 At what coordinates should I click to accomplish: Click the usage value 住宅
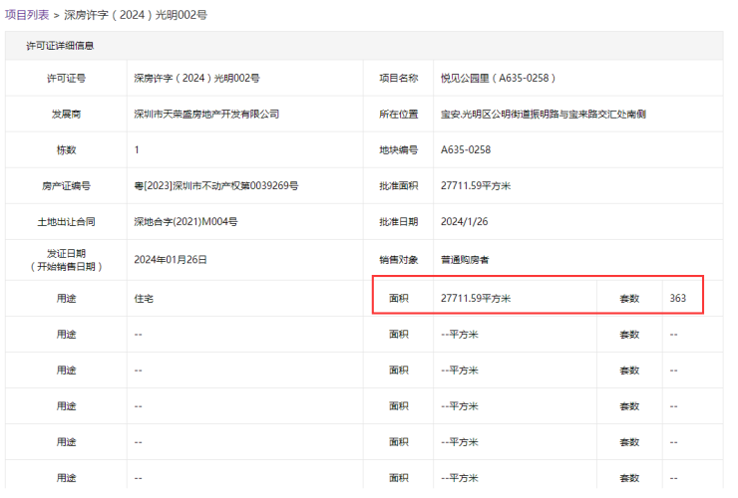[x=144, y=298]
